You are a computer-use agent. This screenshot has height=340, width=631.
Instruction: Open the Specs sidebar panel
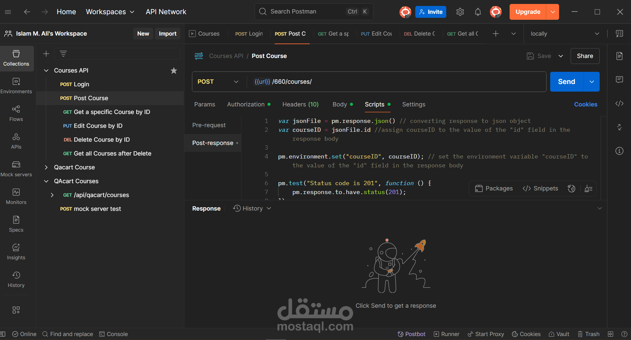(16, 224)
